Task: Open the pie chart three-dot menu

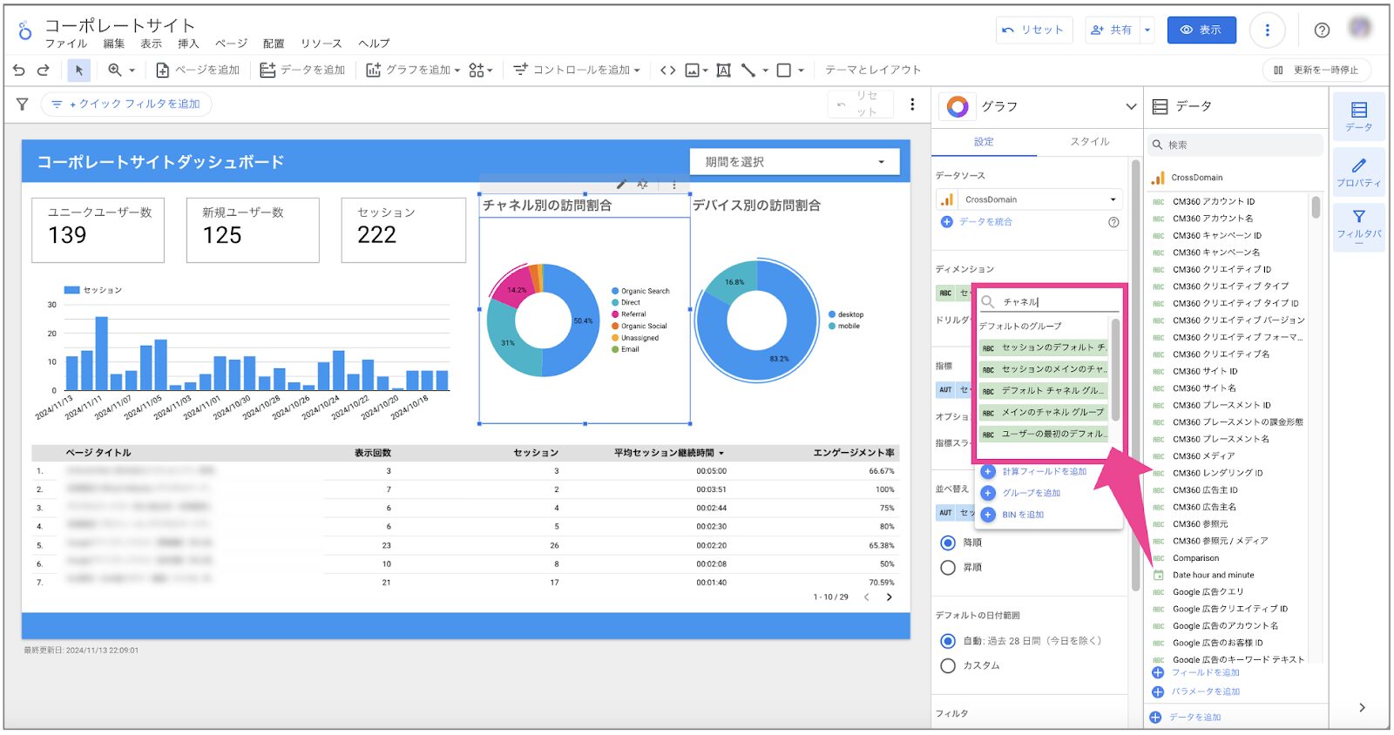Action: (x=673, y=185)
